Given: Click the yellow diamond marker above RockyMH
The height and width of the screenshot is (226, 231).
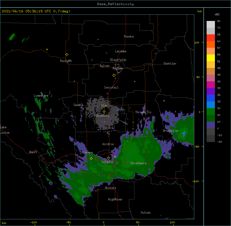Looking at the screenshot, I should tap(67, 55).
